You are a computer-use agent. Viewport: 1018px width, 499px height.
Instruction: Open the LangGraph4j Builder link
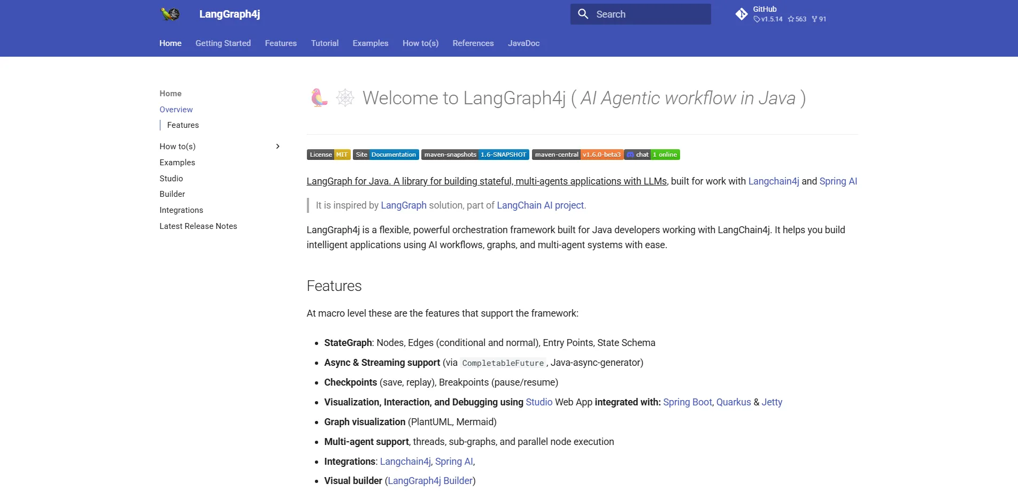[x=430, y=481]
